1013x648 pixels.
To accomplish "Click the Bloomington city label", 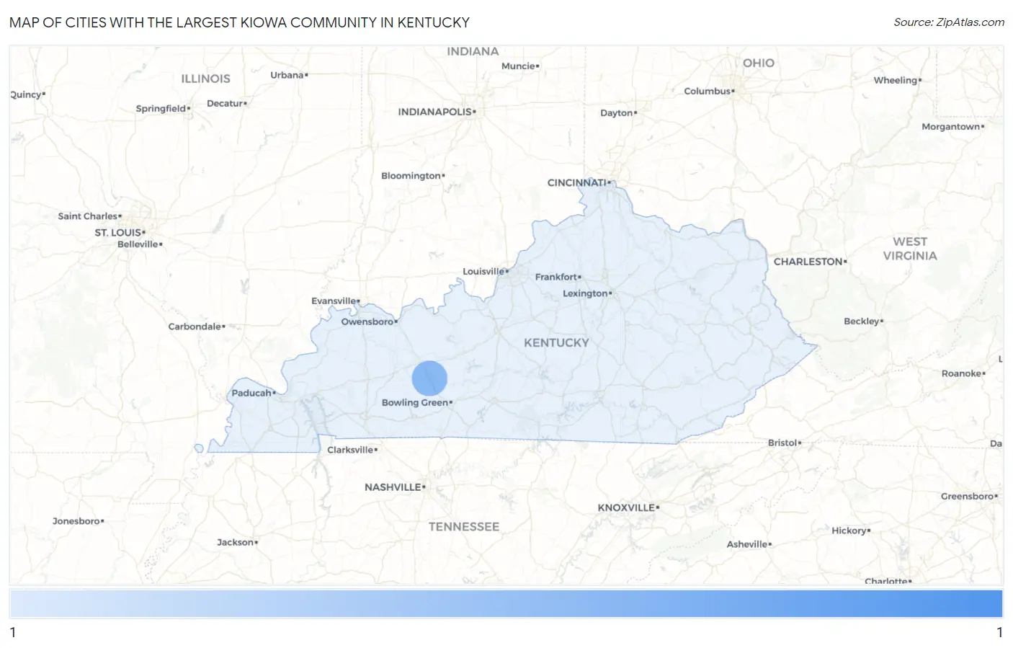I will coord(411,176).
